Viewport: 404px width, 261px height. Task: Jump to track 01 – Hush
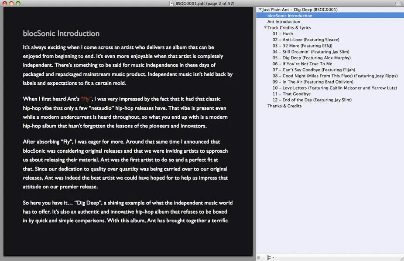click(x=283, y=33)
